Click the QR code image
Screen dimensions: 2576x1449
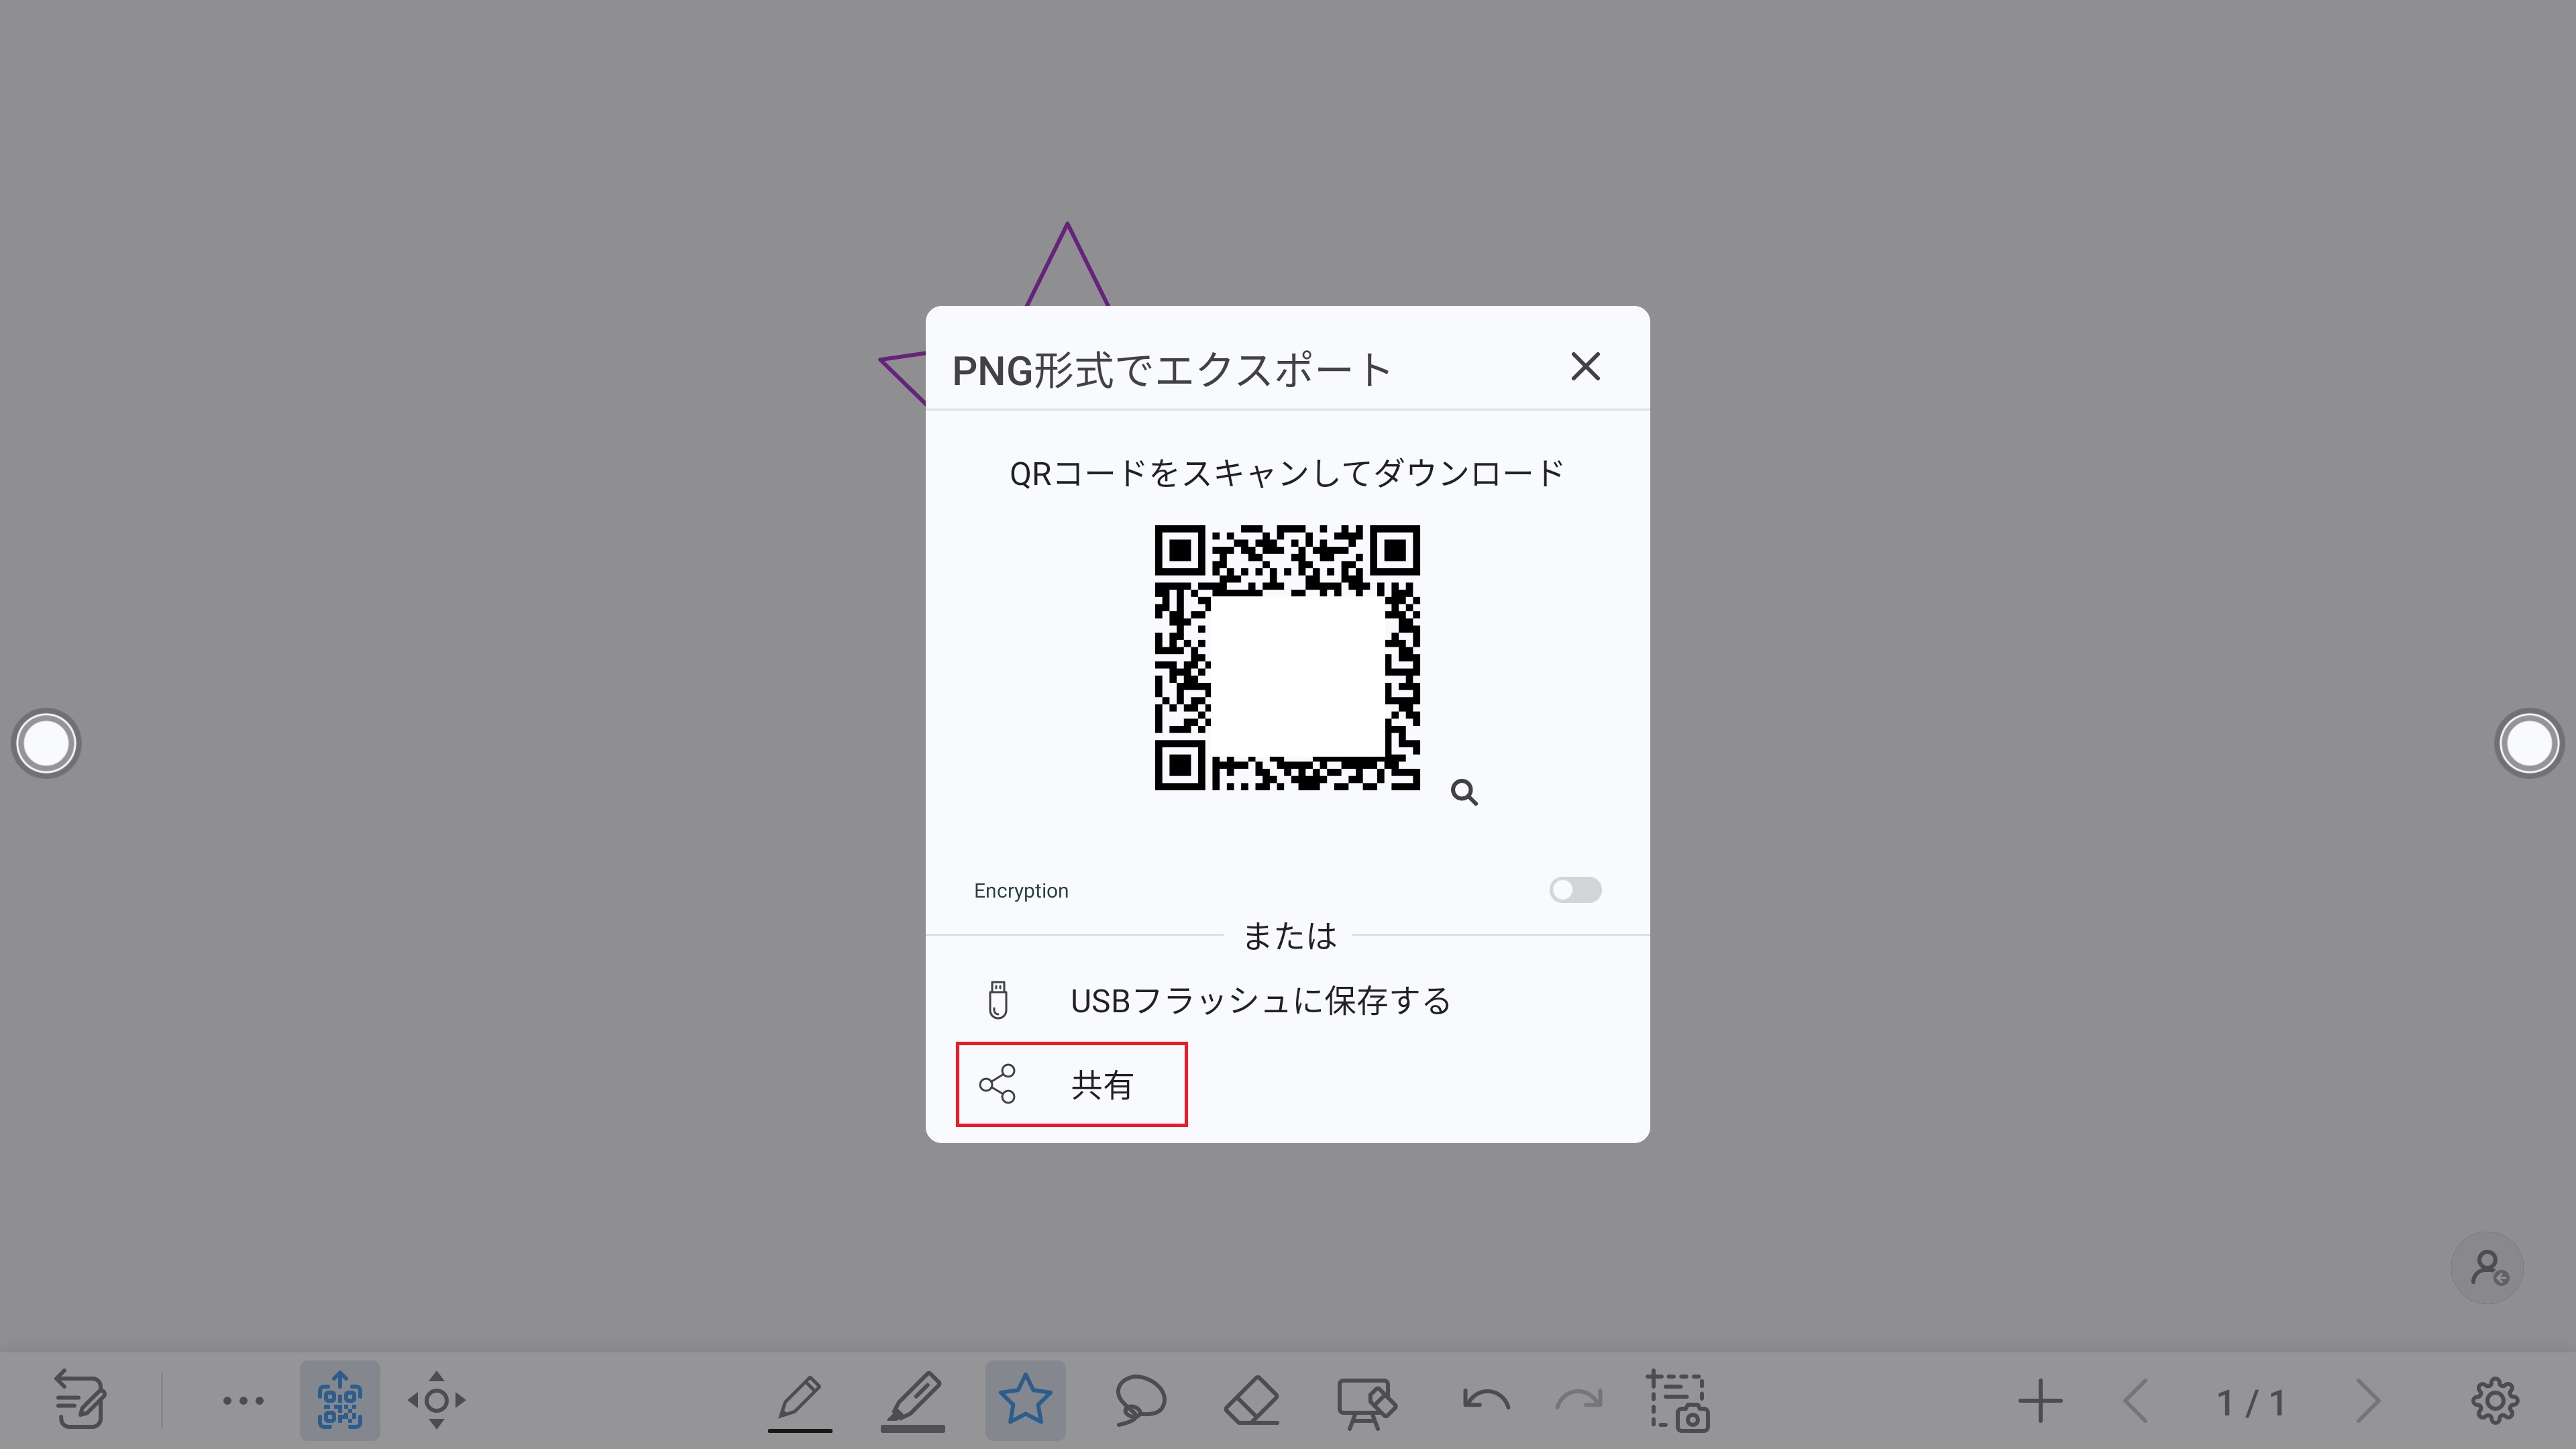(1287, 657)
